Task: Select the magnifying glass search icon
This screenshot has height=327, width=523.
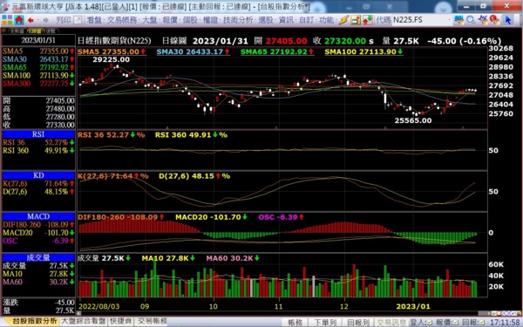Action: (x=471, y=20)
